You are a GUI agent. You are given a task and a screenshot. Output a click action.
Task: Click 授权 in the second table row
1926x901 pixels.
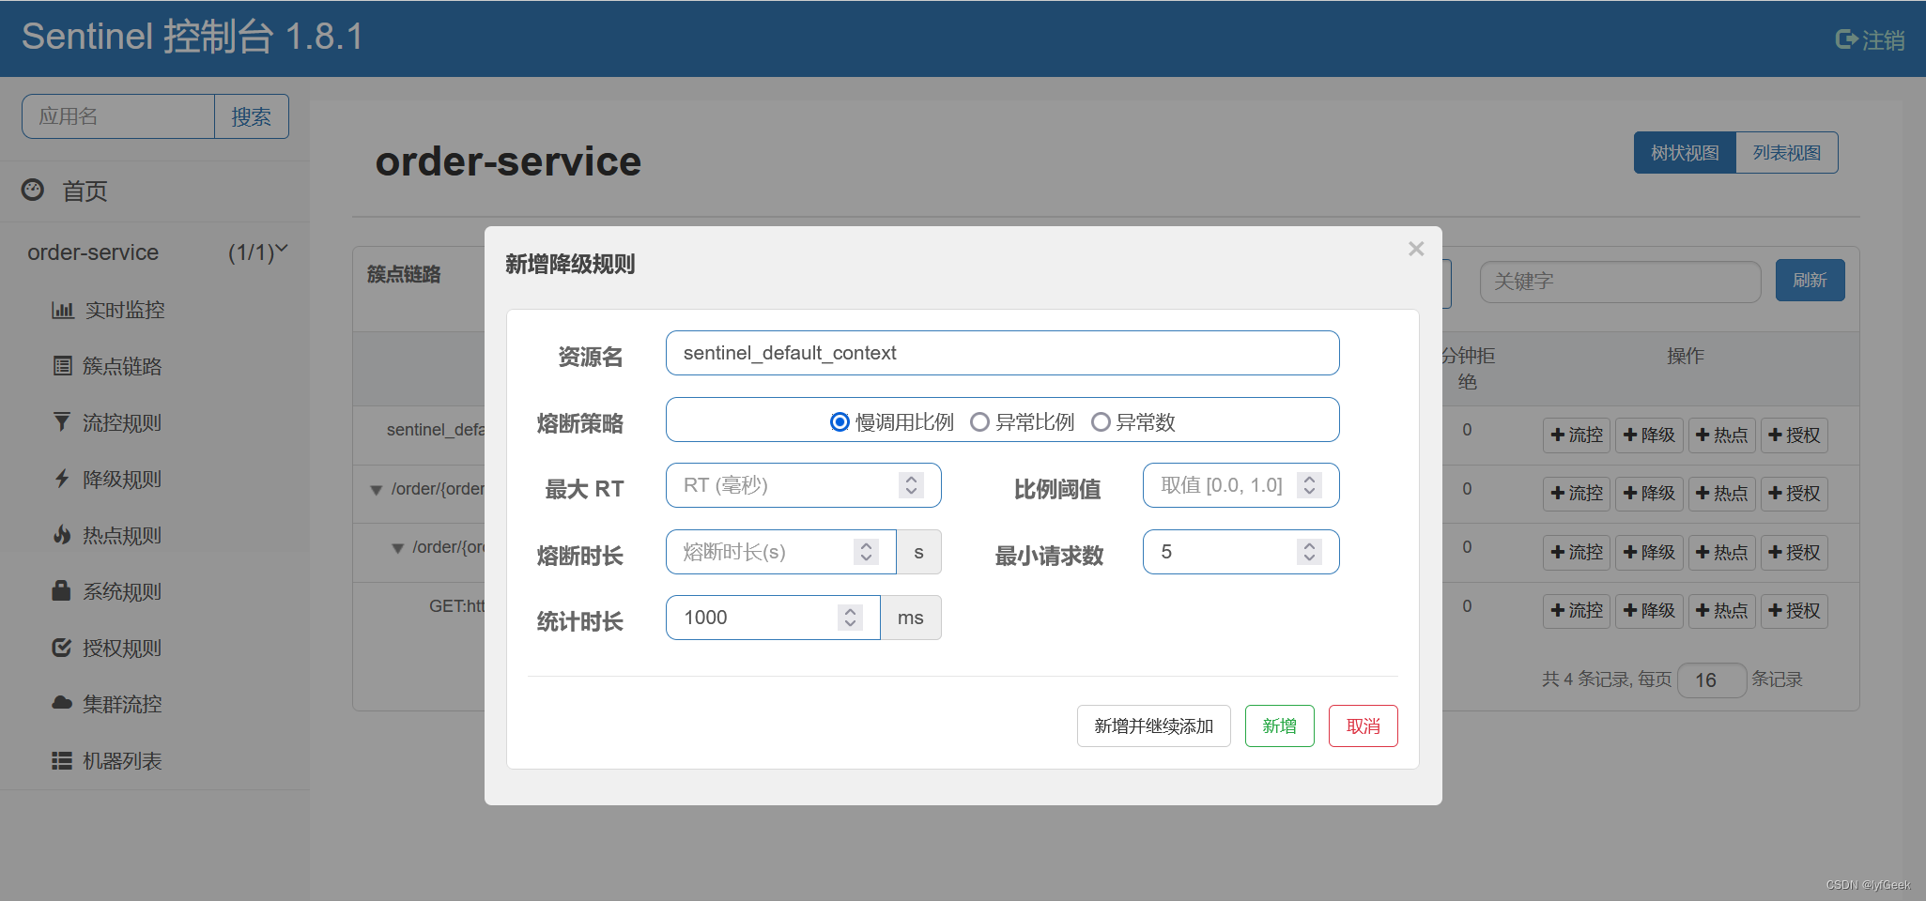[x=1795, y=494]
